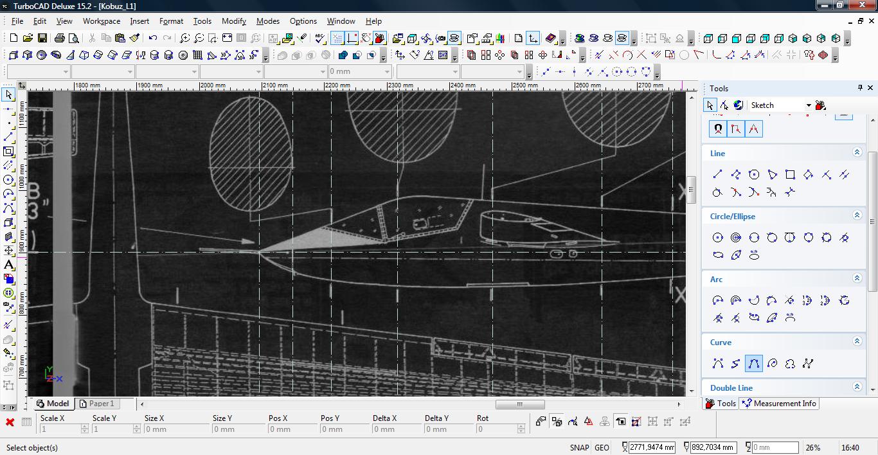Select the Ellipse tool in Circle/Ellipse group

718,255
